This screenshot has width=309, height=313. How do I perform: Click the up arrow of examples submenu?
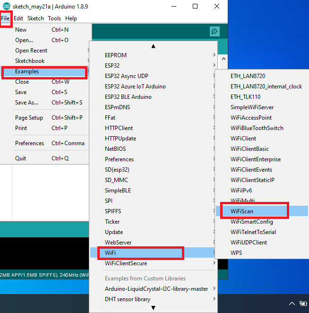[153, 46]
